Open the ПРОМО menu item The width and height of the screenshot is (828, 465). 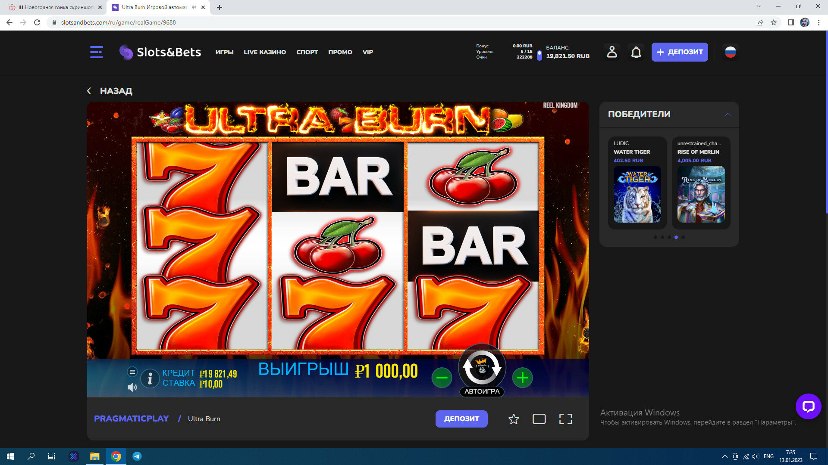(340, 52)
